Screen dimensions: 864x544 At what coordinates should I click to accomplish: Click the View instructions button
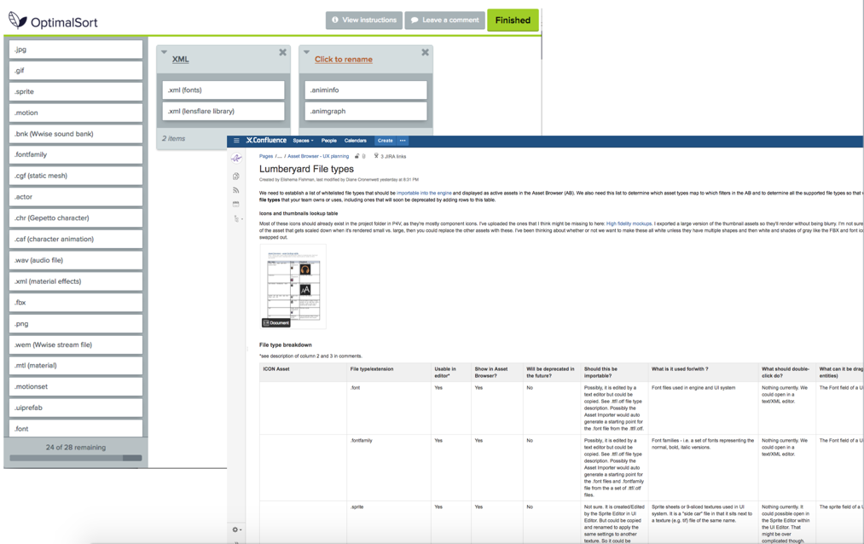coord(363,20)
